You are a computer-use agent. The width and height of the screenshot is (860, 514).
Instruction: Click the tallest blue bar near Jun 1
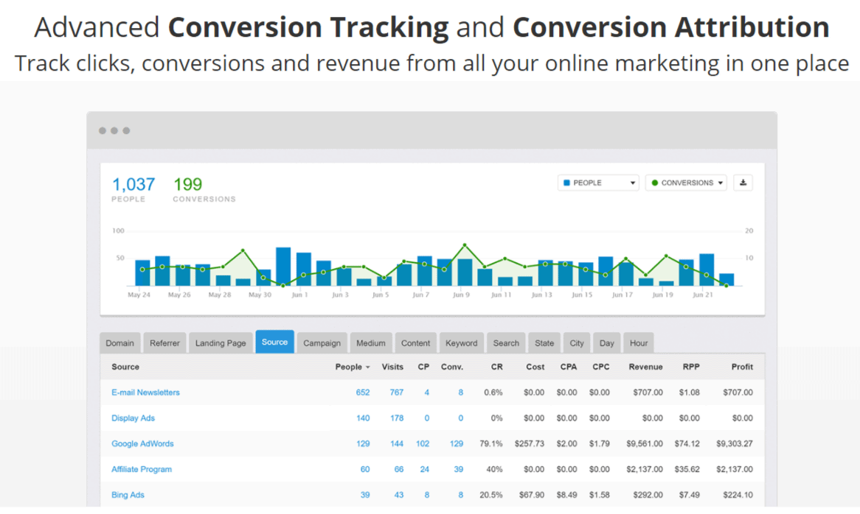(283, 267)
